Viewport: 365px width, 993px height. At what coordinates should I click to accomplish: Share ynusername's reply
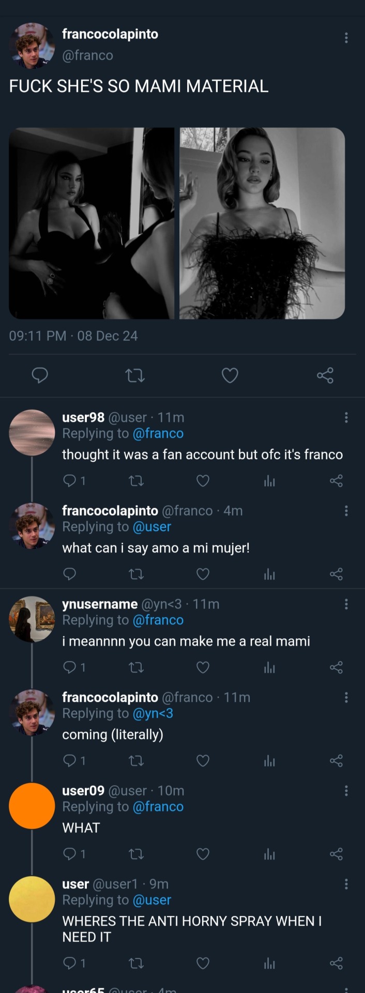336,668
